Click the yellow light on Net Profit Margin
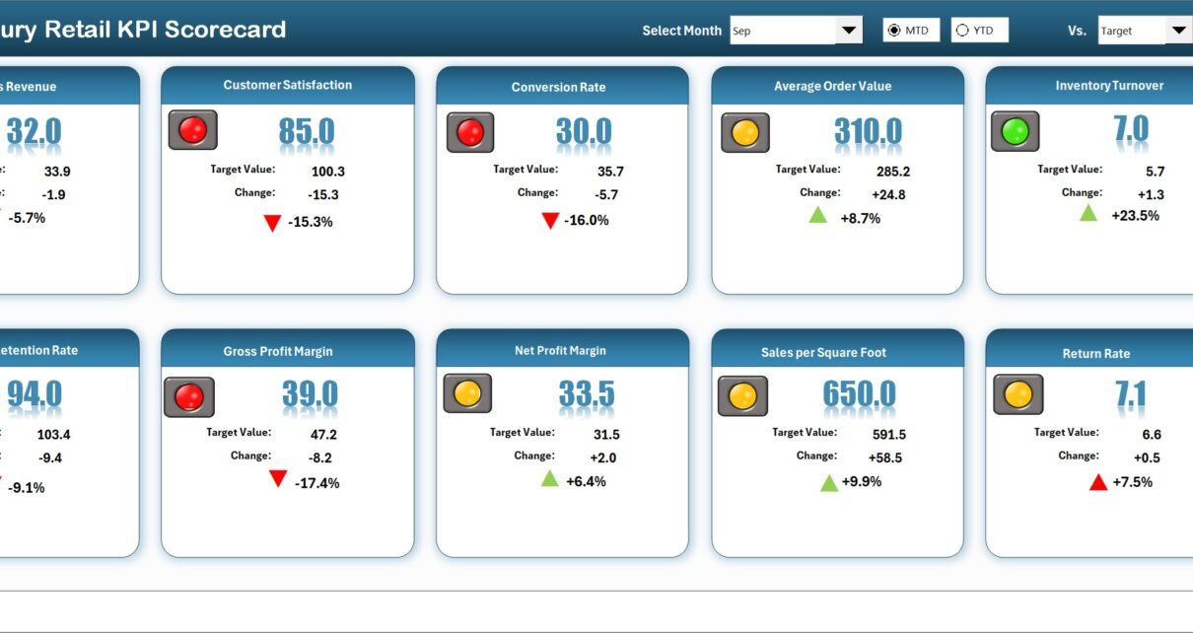1193x633 pixels. pyautogui.click(x=467, y=393)
